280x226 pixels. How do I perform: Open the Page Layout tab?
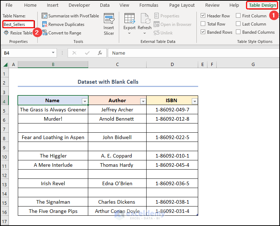(x=182, y=5)
